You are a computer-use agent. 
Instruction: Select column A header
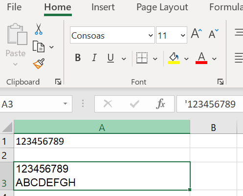(x=102, y=127)
